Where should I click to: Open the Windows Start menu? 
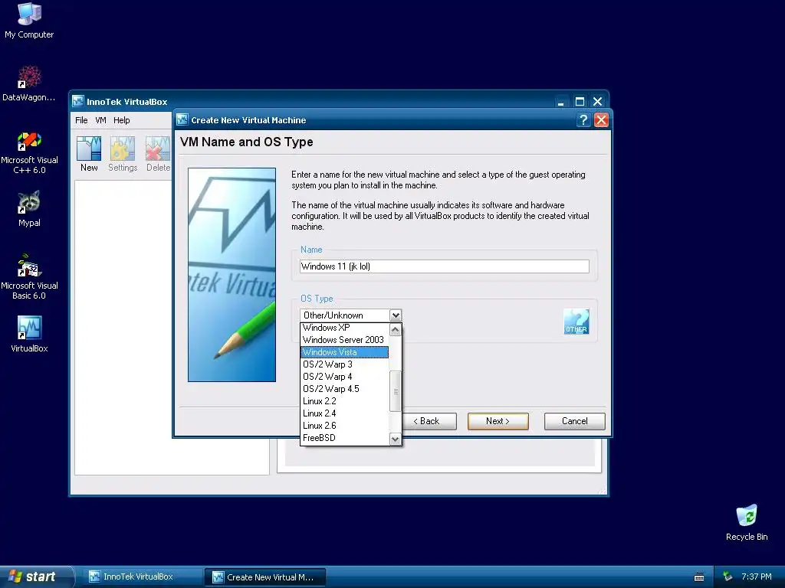click(37, 577)
